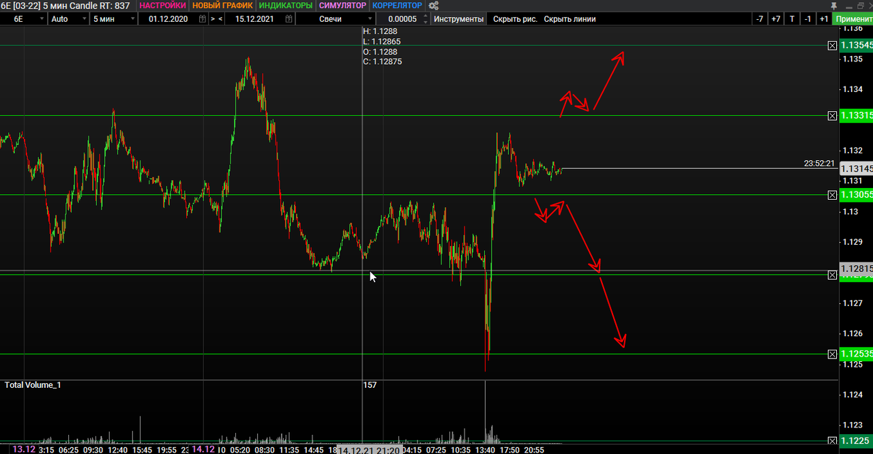Remove the 1.13545 level line

click(x=832, y=46)
